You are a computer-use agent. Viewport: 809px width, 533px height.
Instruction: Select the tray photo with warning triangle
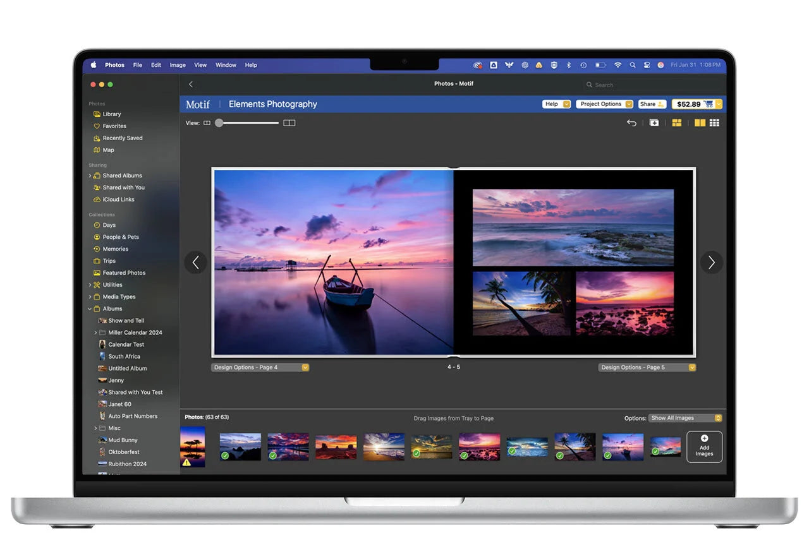tap(193, 447)
